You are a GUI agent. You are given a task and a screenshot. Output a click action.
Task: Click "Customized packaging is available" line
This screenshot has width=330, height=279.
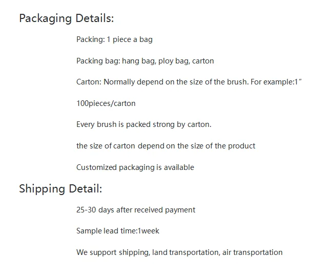[135, 167]
